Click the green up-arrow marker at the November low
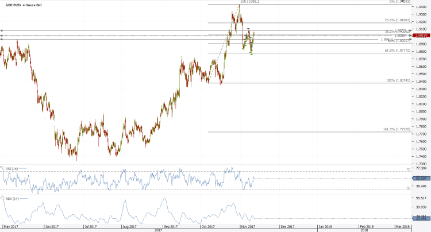This screenshot has width=431, height=232. 252,54
